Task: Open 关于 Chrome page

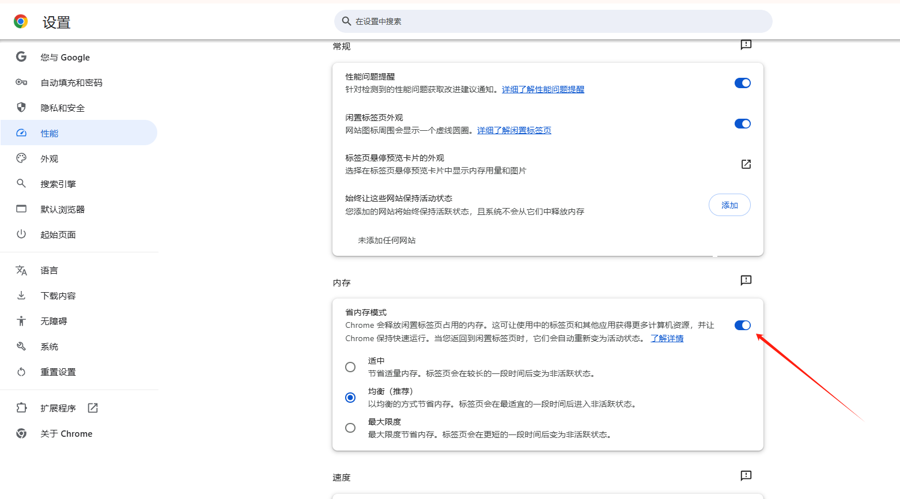Action: 79,433
